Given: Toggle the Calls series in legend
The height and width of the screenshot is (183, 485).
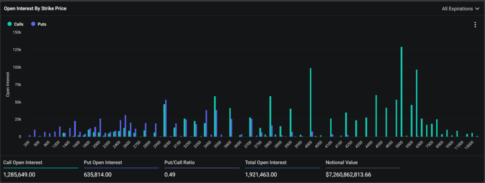Looking at the screenshot, I should [x=16, y=24].
